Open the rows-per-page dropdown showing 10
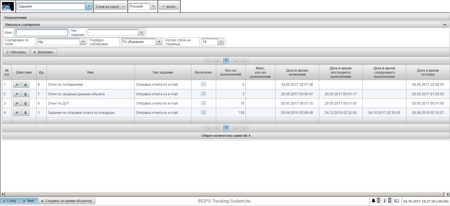Image resolution: width=450 pixels, height=206 pixels. [x=221, y=42]
